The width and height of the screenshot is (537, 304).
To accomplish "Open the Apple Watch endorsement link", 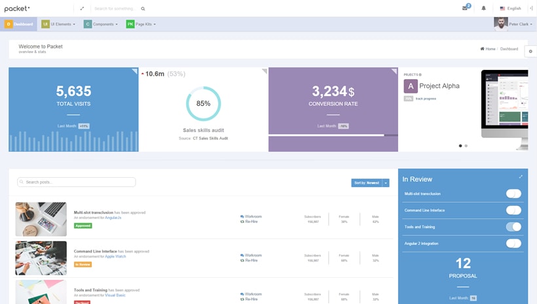I will [x=115, y=256].
